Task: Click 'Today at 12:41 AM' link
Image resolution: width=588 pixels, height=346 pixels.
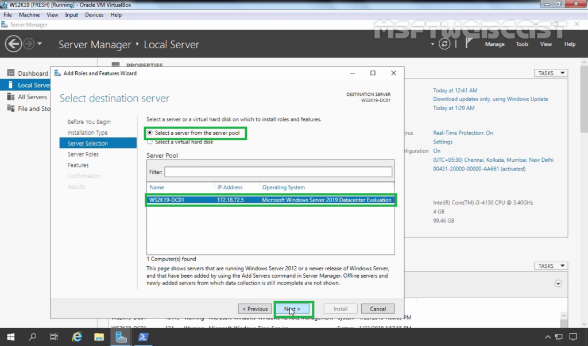Action: [x=455, y=90]
